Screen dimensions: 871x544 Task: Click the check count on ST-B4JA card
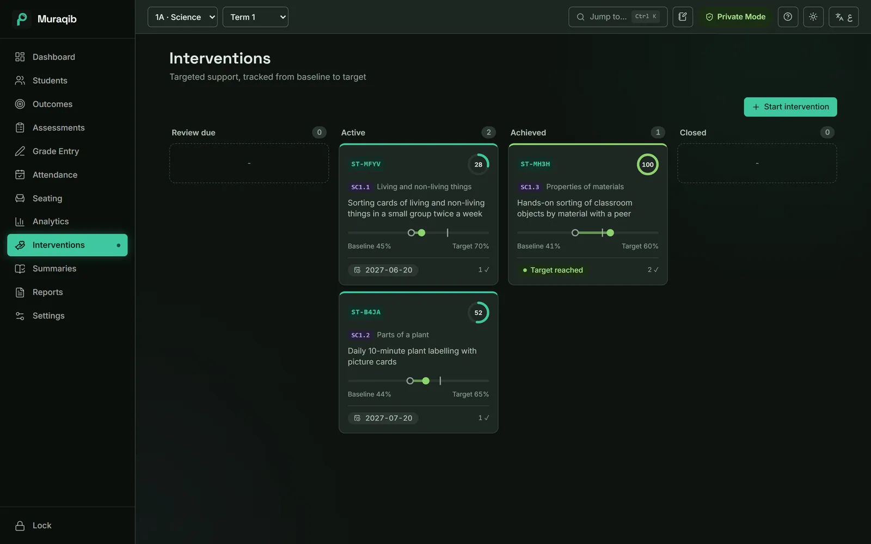pyautogui.click(x=483, y=418)
